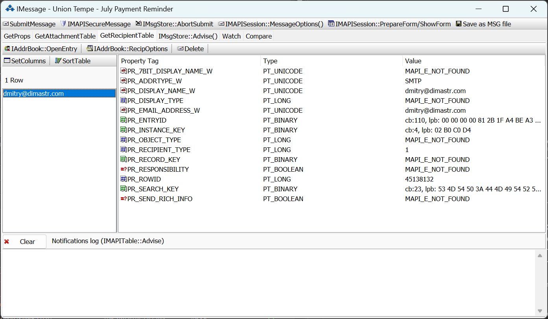Click the red X Clear icon
This screenshot has height=319, width=548.
[x=7, y=242]
